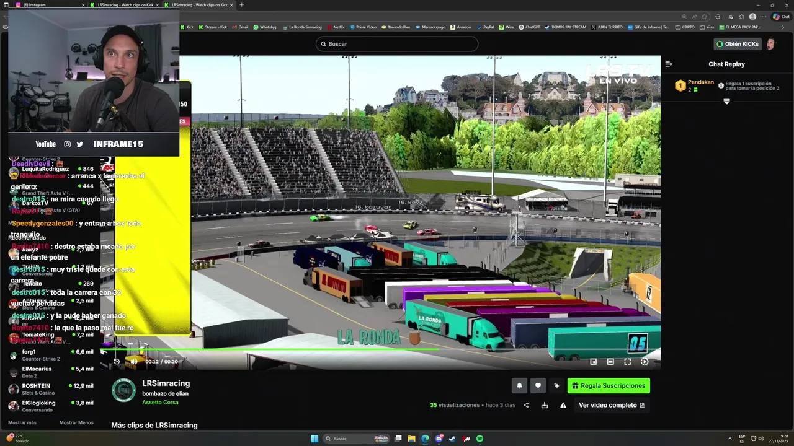
Task: Open the LRSimracing channel avatar
Action: (123, 390)
